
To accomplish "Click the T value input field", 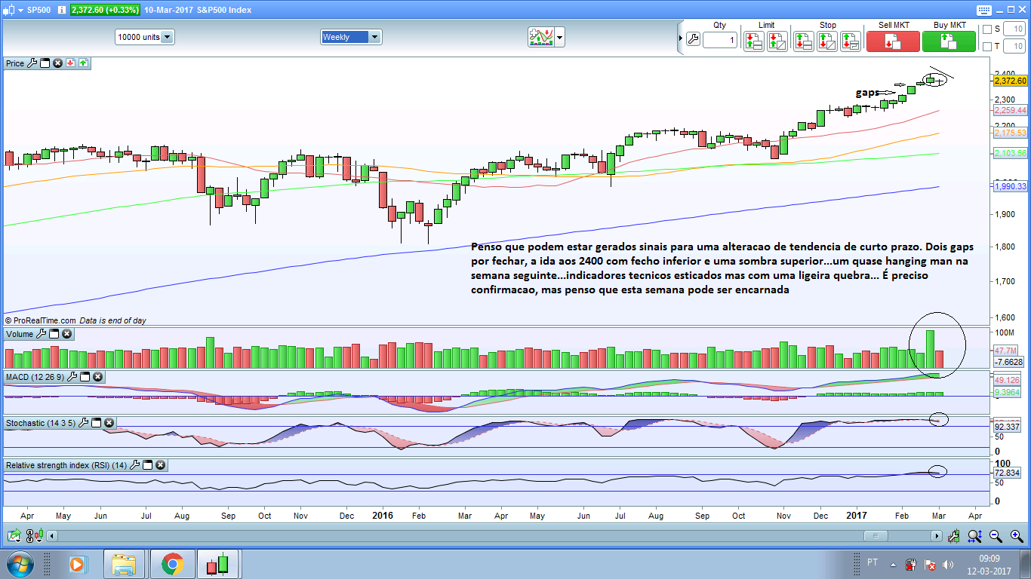I will pos(1014,47).
